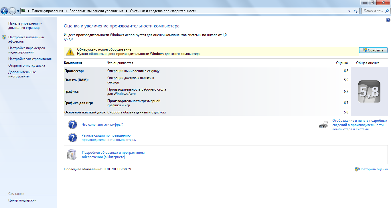Click the Forward navigation arrow

[12, 11]
